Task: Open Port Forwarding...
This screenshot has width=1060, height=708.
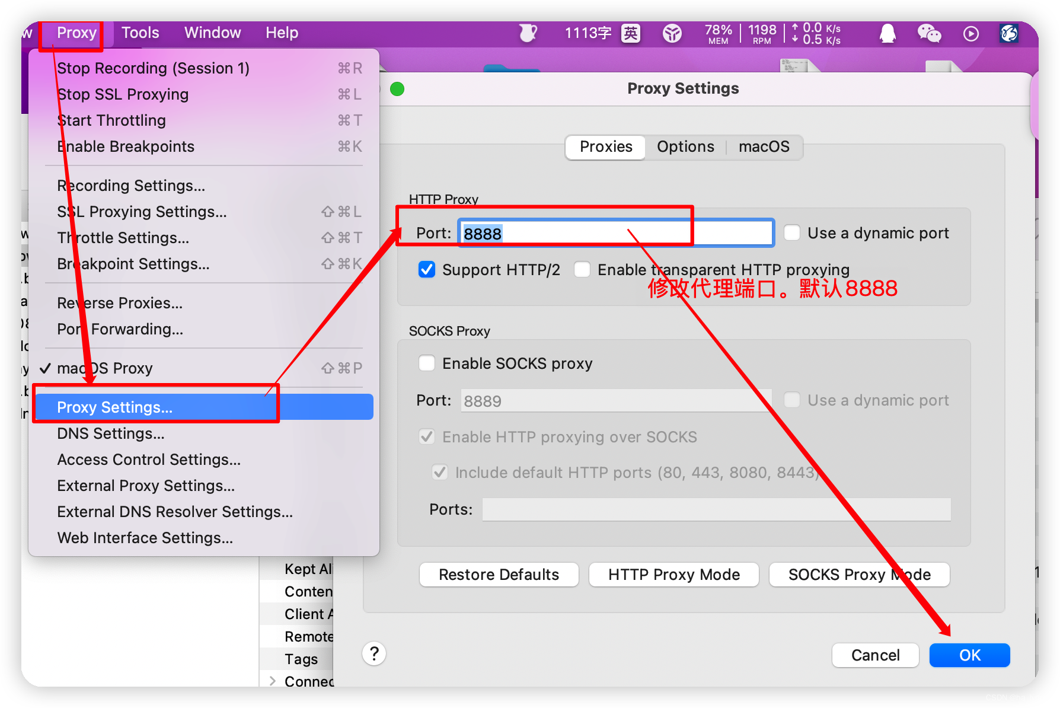Action: click(x=203, y=329)
